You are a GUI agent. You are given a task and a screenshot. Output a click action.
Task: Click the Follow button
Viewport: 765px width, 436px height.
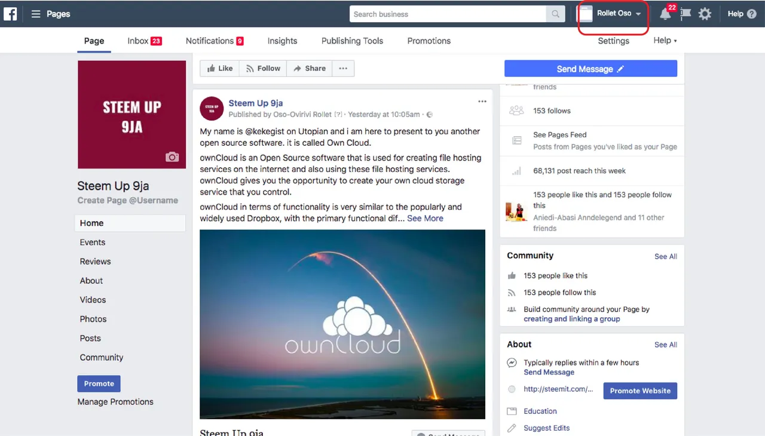point(263,69)
